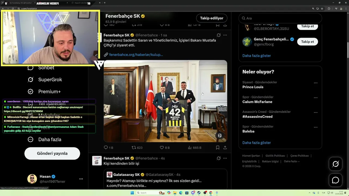The height and width of the screenshot is (196, 349).
Task: Like the top post with 8 B
Action: point(165,25)
